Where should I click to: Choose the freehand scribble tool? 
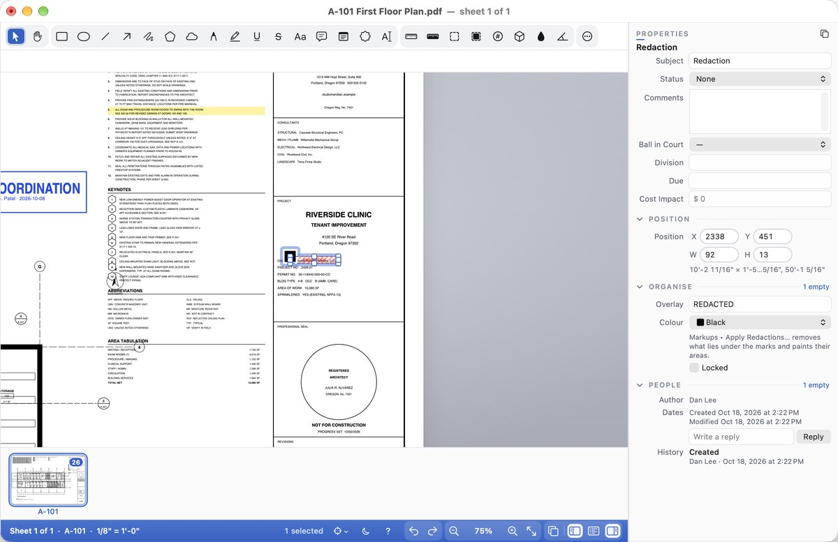point(149,36)
